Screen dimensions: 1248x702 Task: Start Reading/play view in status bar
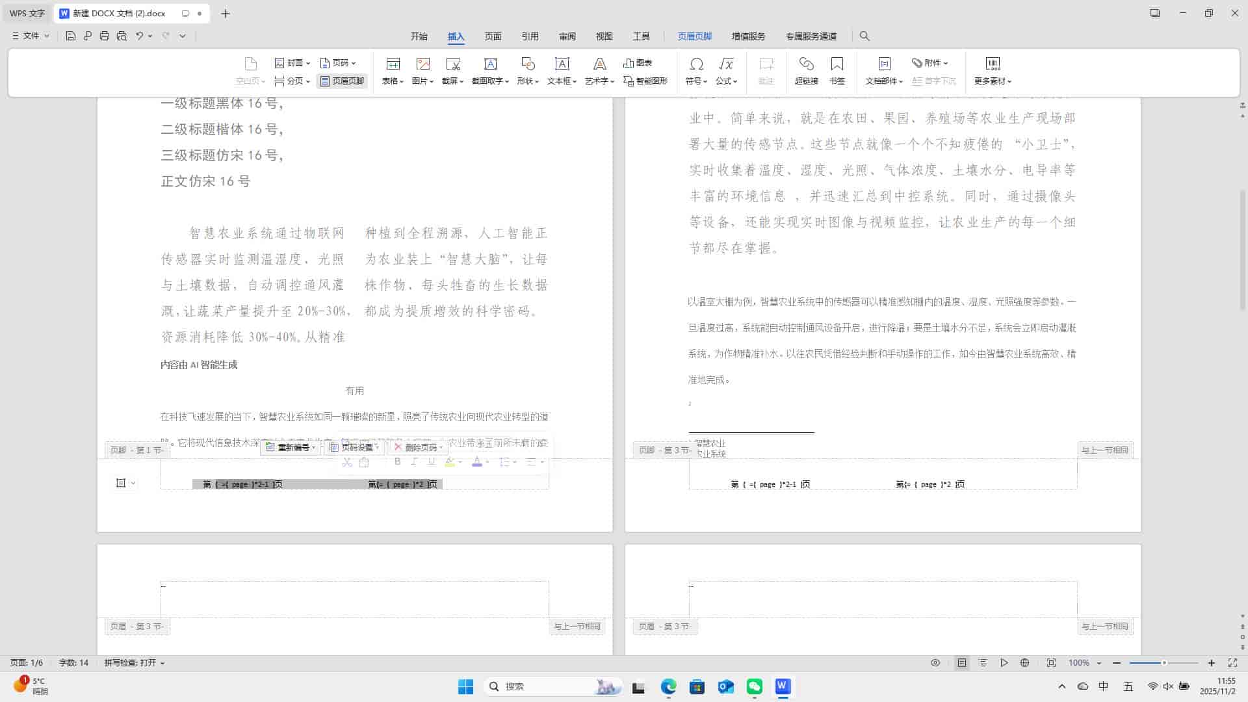(1004, 663)
